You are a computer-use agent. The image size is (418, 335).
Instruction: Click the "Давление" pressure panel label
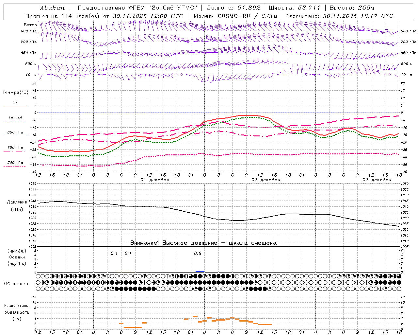(x=17, y=202)
